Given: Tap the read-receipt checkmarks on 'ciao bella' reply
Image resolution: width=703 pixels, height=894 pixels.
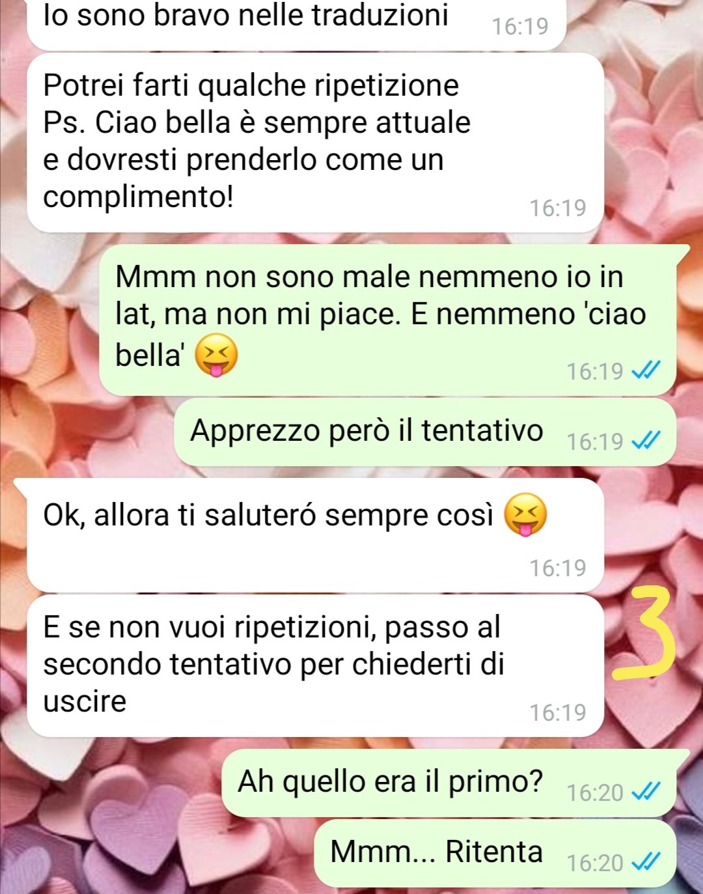Looking at the screenshot, I should 646,371.
